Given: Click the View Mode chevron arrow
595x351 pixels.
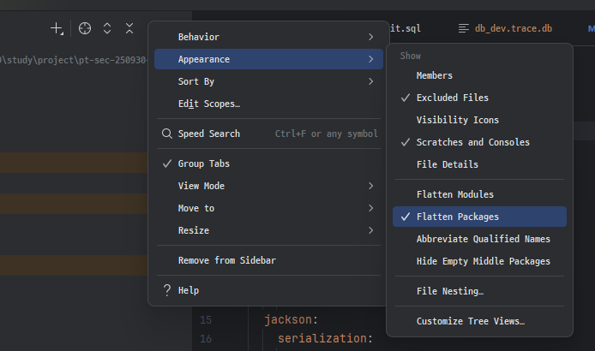Looking at the screenshot, I should pos(370,186).
